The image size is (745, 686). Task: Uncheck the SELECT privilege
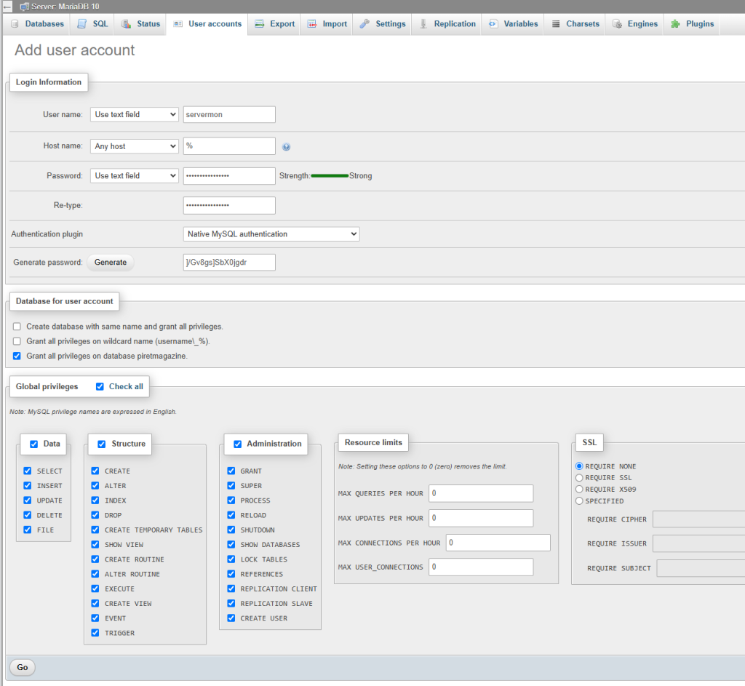[28, 471]
